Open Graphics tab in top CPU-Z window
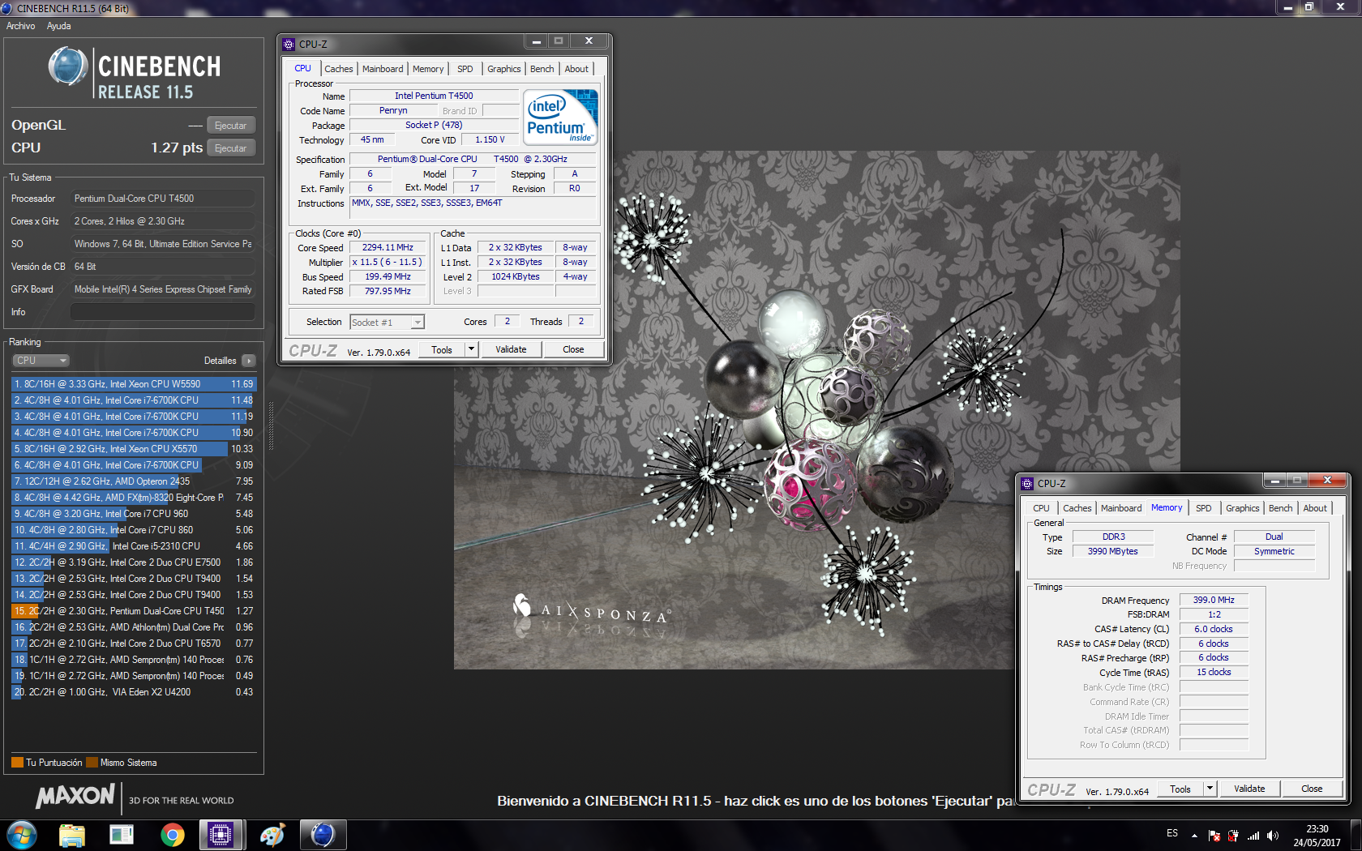Image resolution: width=1362 pixels, height=851 pixels. 504,69
